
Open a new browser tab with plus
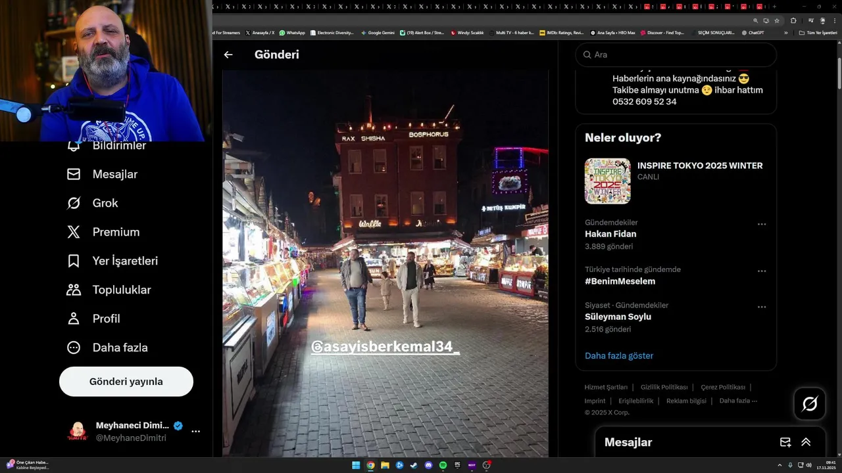click(774, 7)
